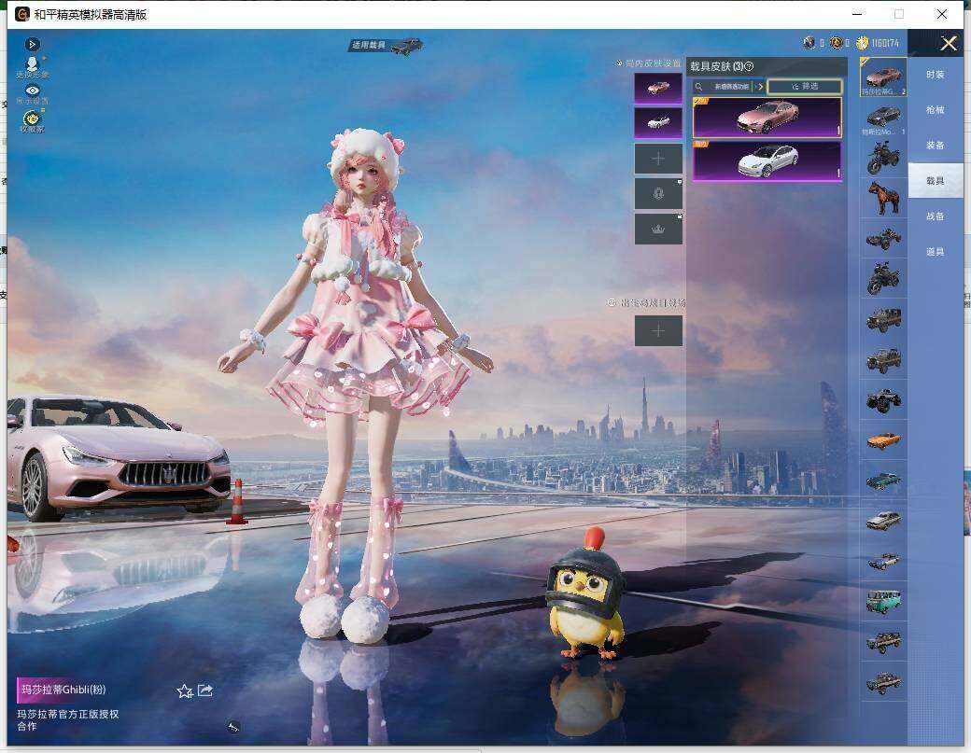Favorite the skin with the star icon
The height and width of the screenshot is (753, 971).
[185, 691]
